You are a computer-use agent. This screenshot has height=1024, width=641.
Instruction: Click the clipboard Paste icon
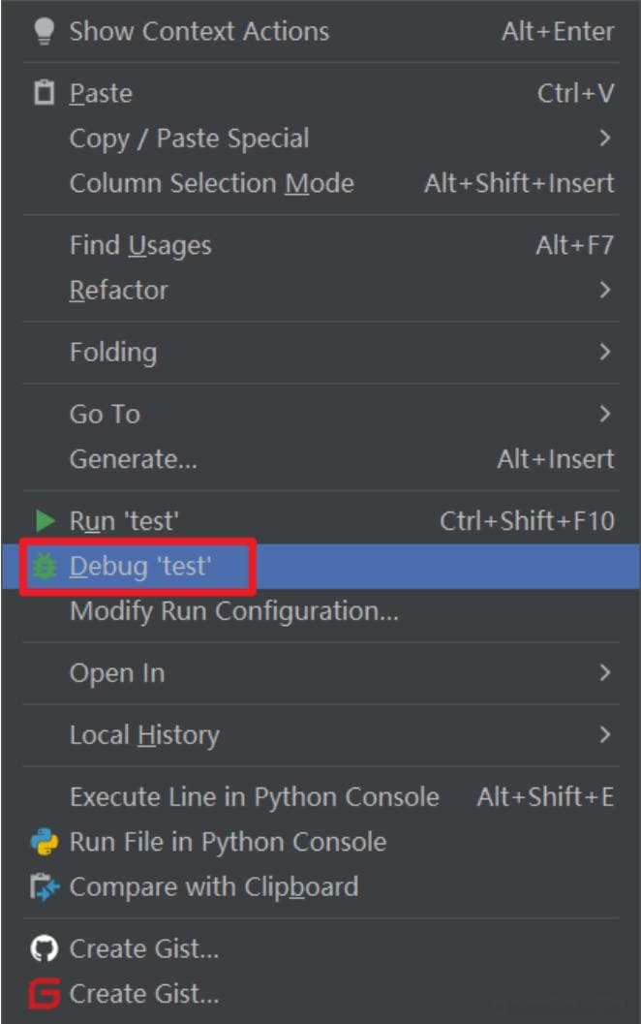coord(44,93)
